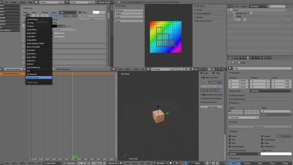Click the white Object Color swatch

(276, 154)
